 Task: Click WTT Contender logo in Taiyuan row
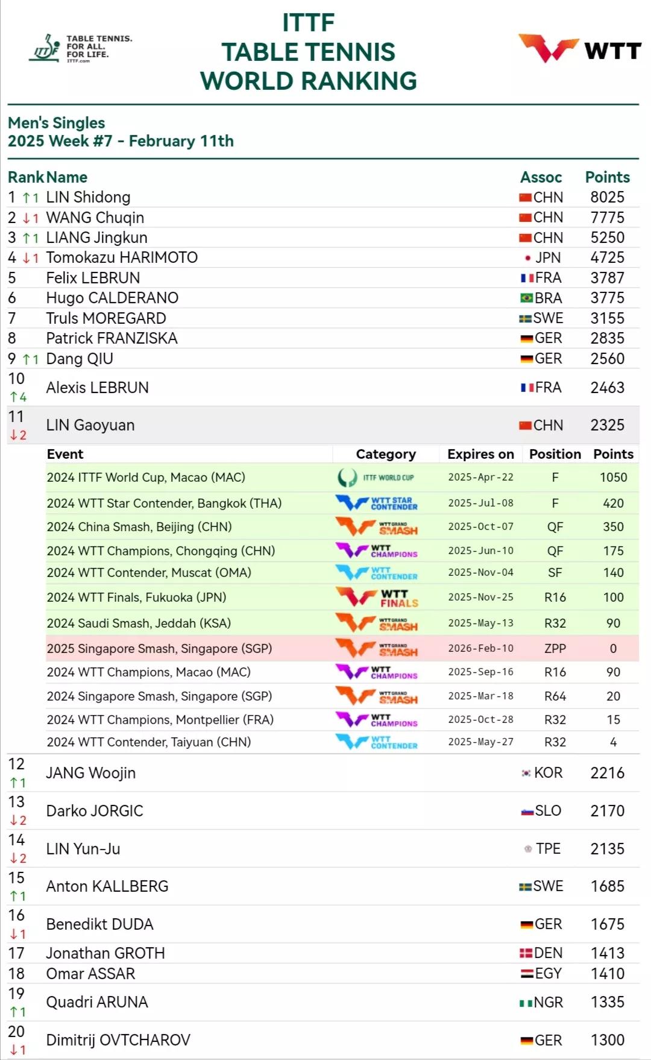pyautogui.click(x=376, y=742)
